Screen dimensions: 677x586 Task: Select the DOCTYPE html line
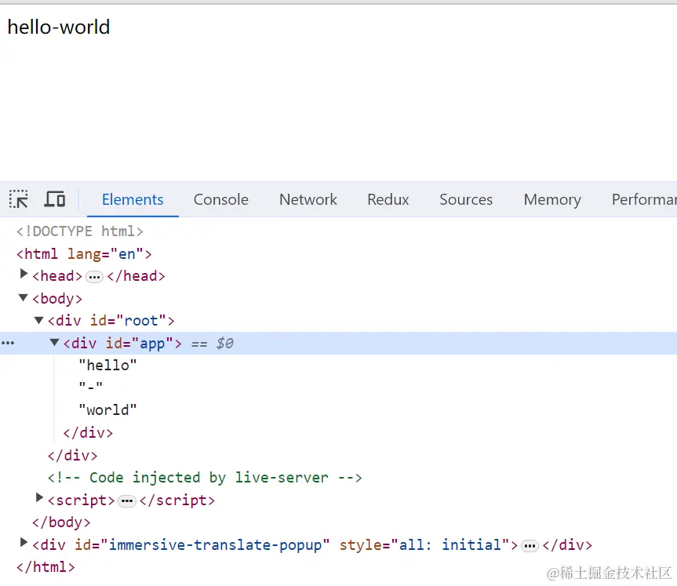[79, 231]
